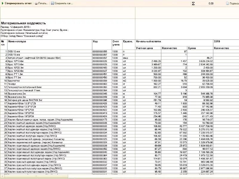239x179 pixels.
Task: Select Брус 10*20 3м cell
Action: click(50, 68)
